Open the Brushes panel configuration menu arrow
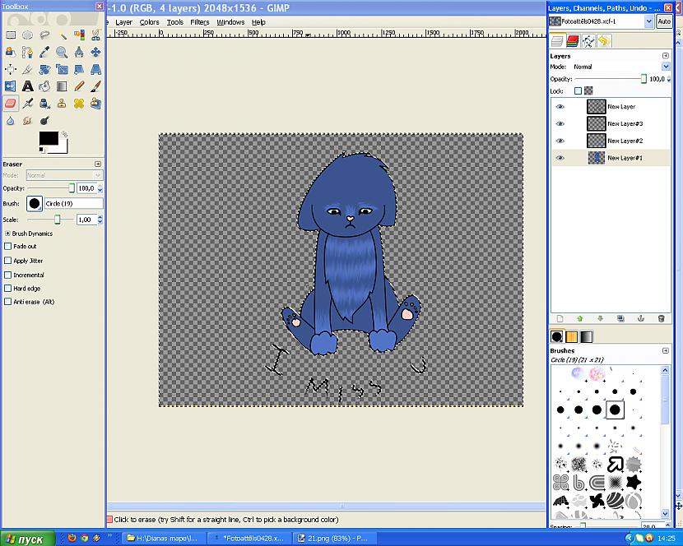683x546 pixels. (665, 350)
